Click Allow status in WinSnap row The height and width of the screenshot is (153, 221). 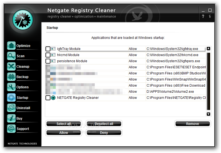point(133,79)
